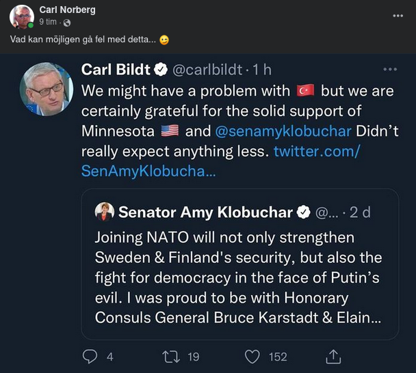This screenshot has height=373, width=416.
Task: Click the United States flag emoji
Action: pyautogui.click(x=168, y=131)
